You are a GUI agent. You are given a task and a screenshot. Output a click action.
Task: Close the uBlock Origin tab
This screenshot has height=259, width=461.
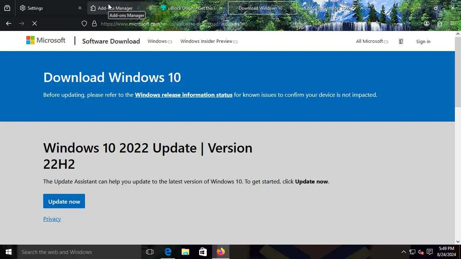click(x=221, y=8)
